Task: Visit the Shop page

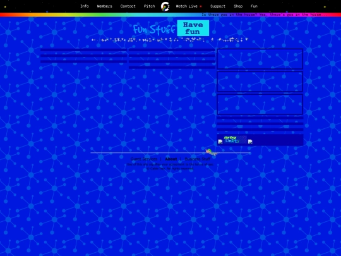Action: (238, 6)
